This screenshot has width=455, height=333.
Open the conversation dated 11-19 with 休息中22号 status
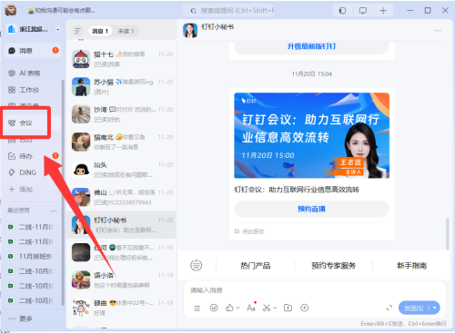[121, 308]
